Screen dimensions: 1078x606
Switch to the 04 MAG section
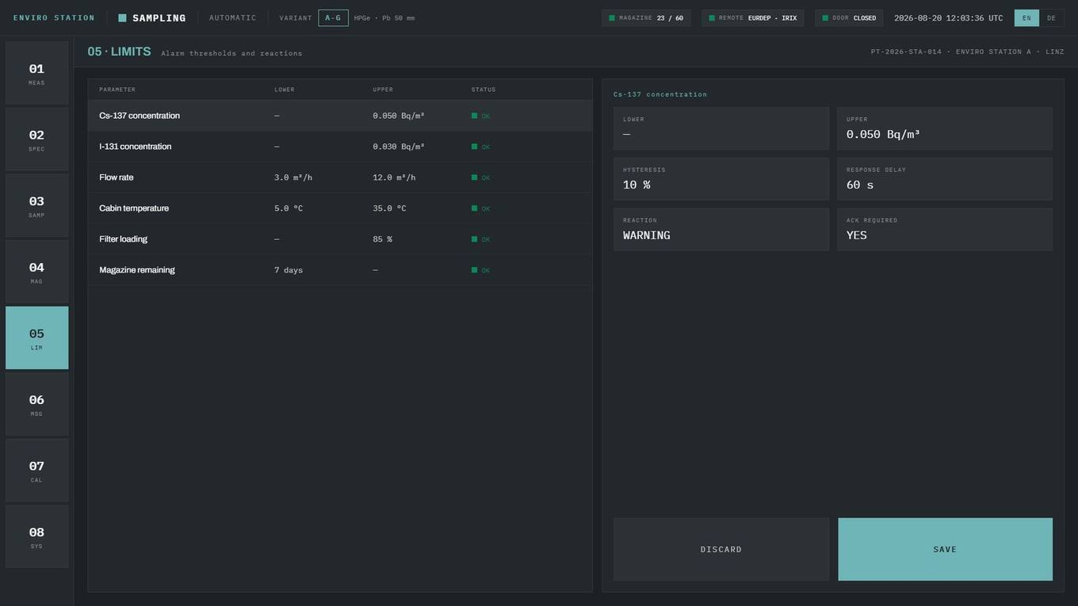click(x=36, y=272)
